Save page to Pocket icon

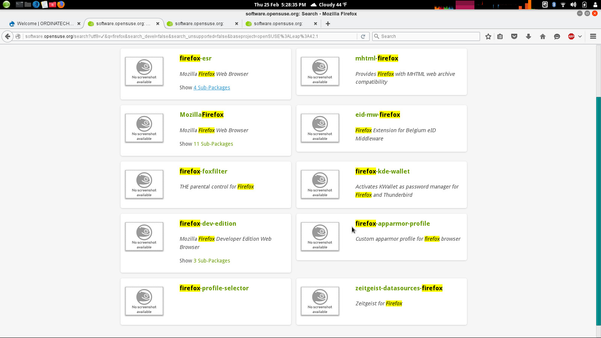coord(514,36)
